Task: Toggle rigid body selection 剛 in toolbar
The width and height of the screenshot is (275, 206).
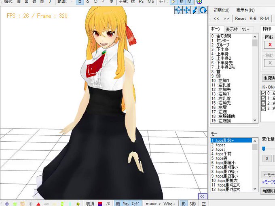Action: tap(42, 2)
